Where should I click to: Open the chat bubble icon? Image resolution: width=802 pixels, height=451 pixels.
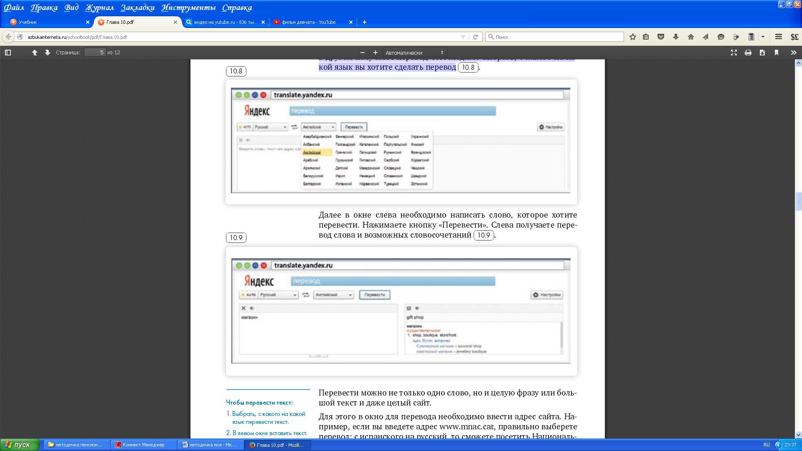(x=721, y=37)
